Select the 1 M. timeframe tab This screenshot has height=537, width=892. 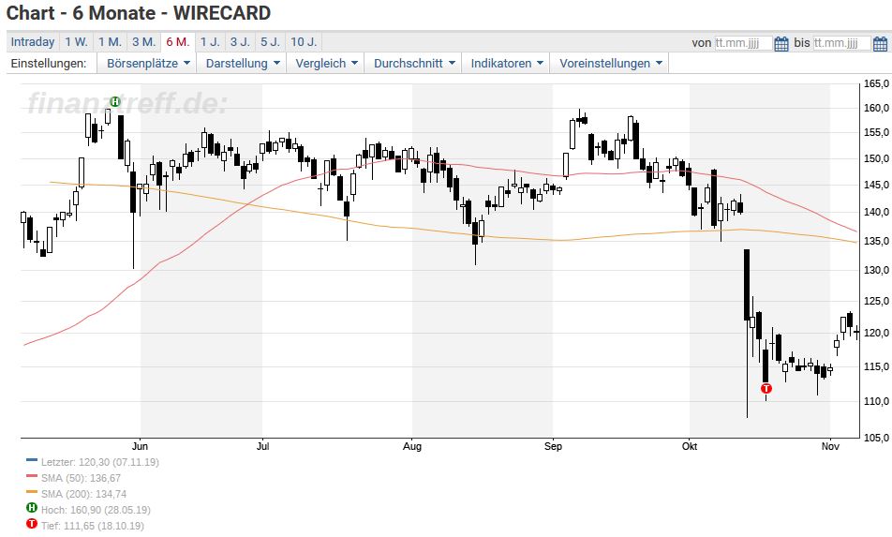pos(110,42)
